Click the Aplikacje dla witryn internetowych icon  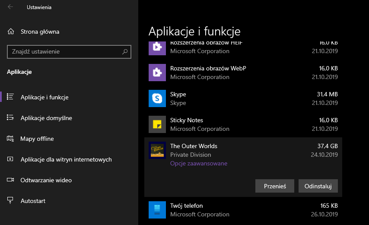coord(10,159)
